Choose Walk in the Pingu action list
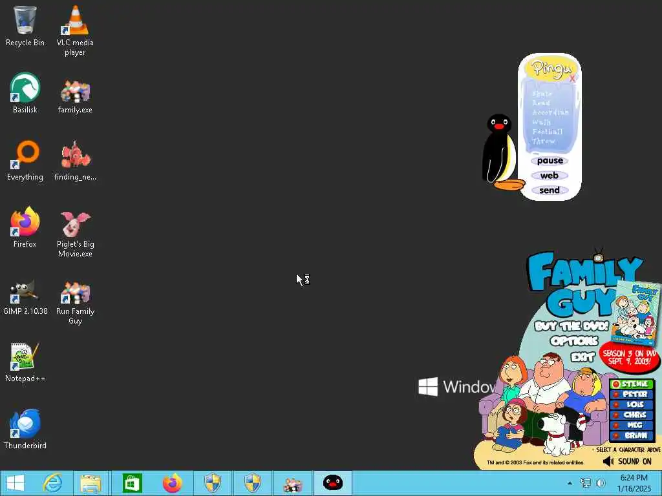Screen dimensions: 662x496 [x=541, y=122]
